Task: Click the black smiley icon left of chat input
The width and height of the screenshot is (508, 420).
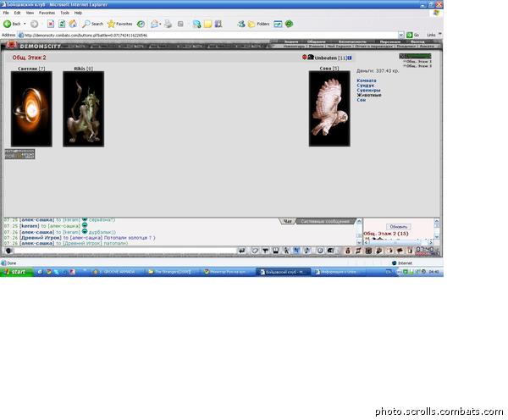Action: pos(8,251)
